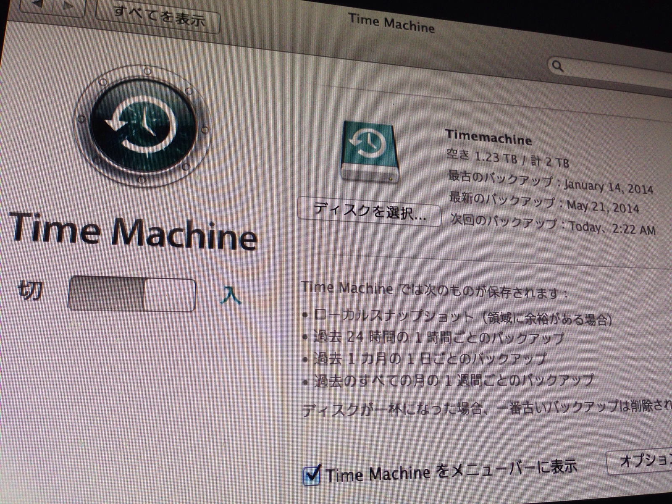Click the latest backup date May 21, 2014
The width and height of the screenshot is (672, 504).
tap(603, 207)
